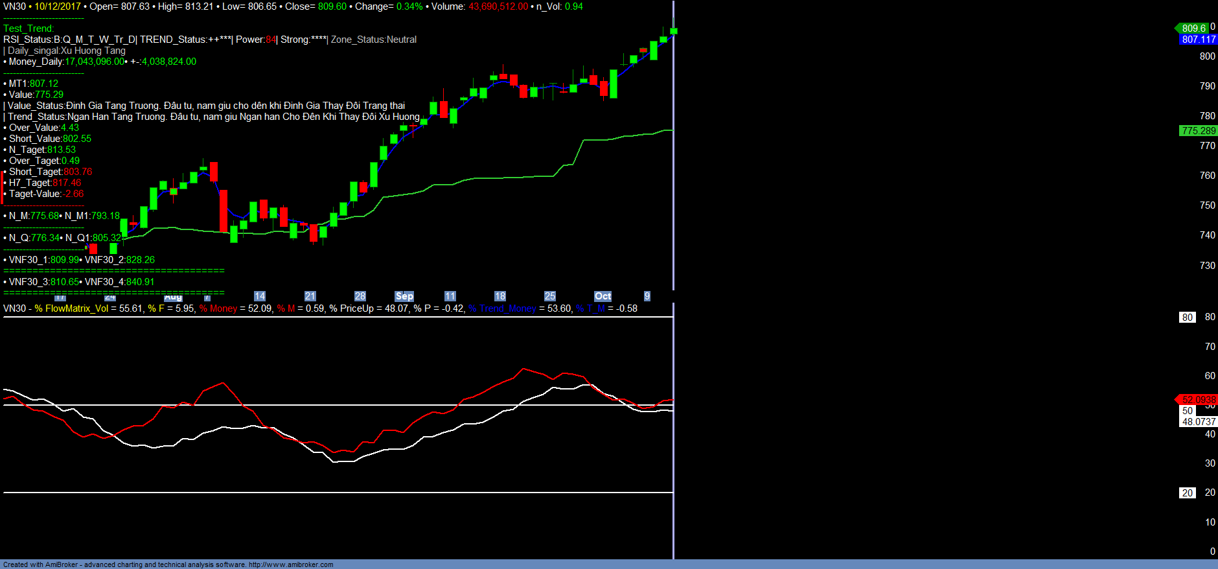Click the '18' date marker on time axis

coord(500,296)
